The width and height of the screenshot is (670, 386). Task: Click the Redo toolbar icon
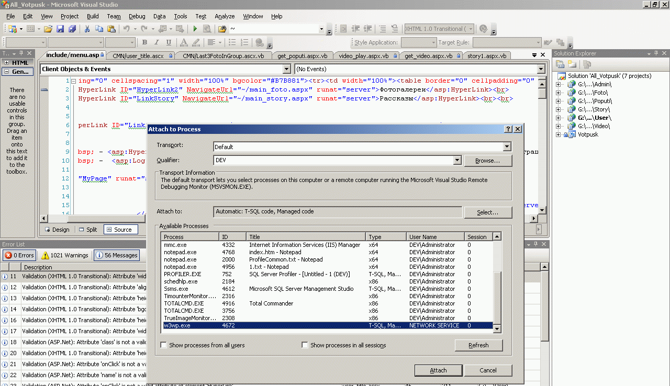[x=144, y=29]
